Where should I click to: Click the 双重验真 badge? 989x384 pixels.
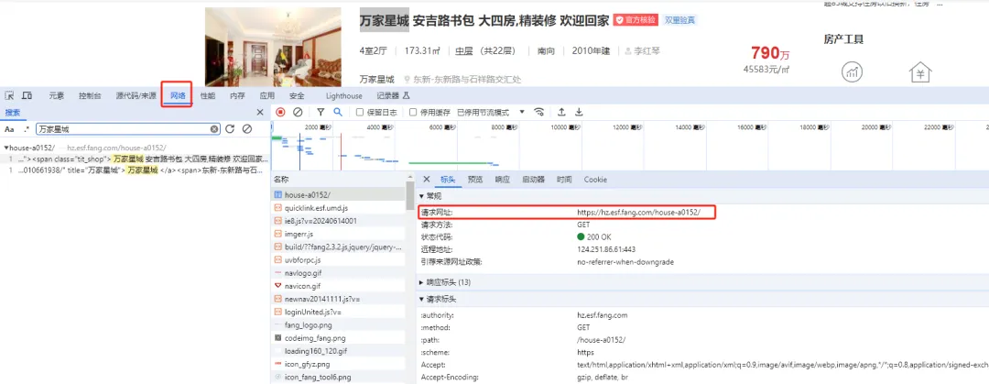[x=679, y=20]
